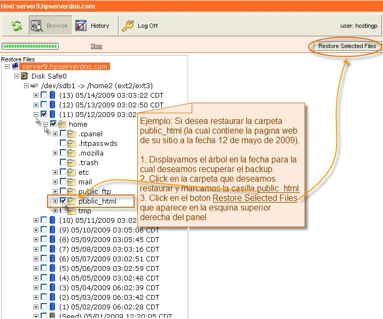Click database icon of recovery point (5)
The width and height of the screenshot is (383, 319).
pos(52,268)
